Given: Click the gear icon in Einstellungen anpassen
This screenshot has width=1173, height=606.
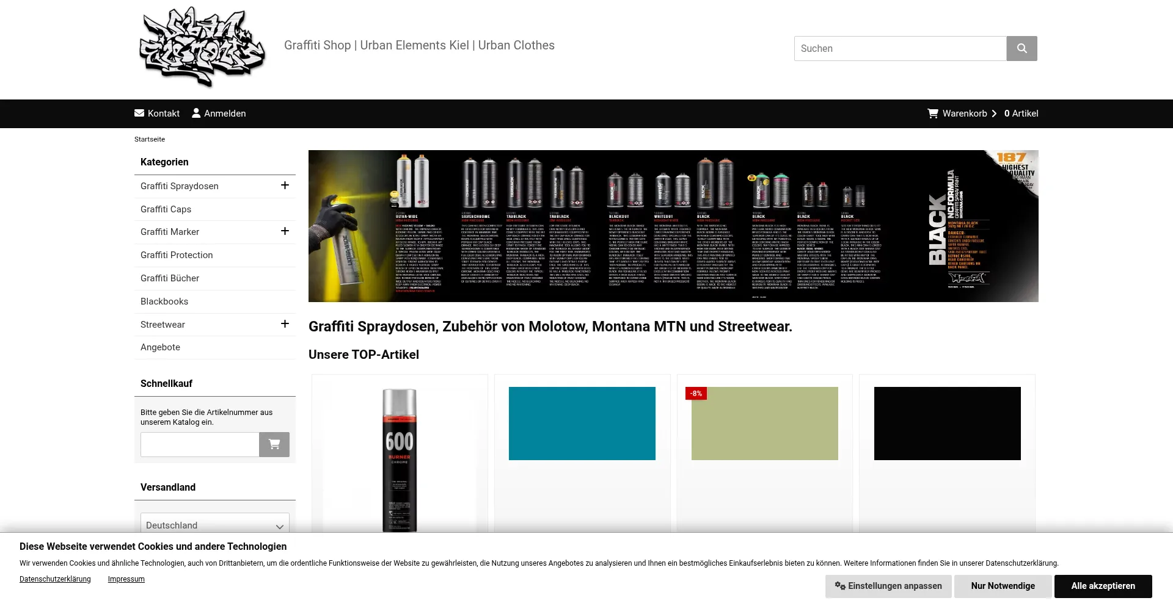Looking at the screenshot, I should tap(840, 586).
